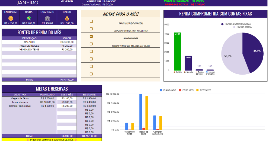Click the bank building icon under GUARDADO

(47, 18)
